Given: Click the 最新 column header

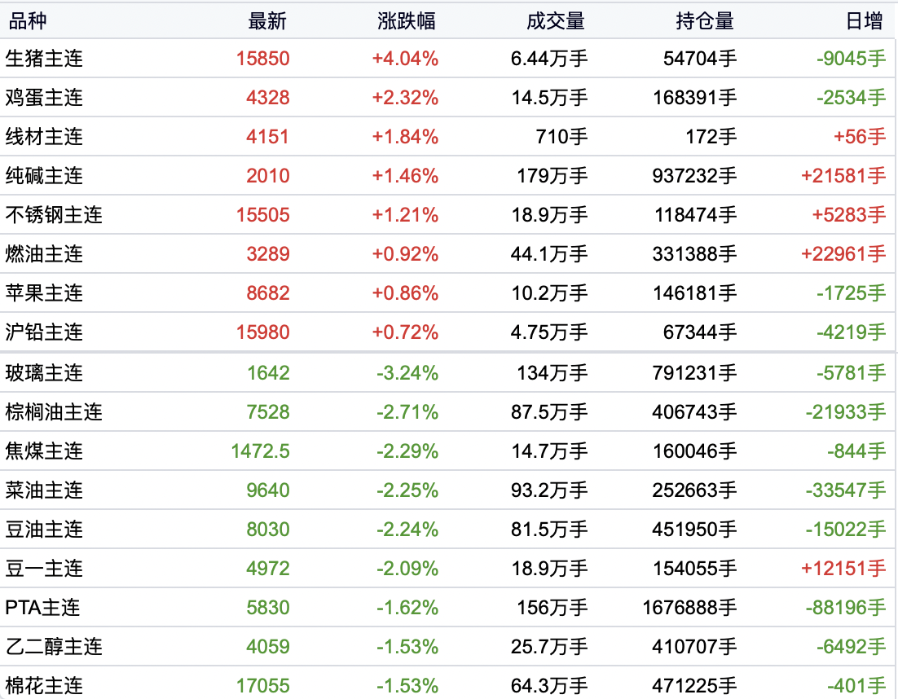Looking at the screenshot, I should (x=267, y=21).
